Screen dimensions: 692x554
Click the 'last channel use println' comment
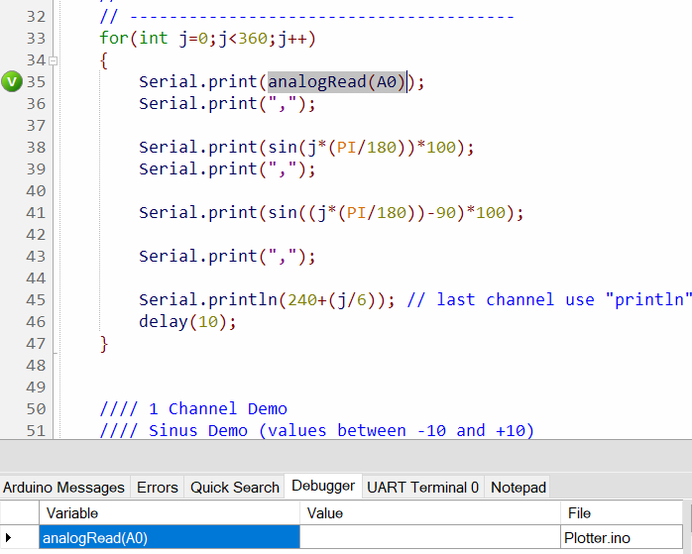pos(549,300)
